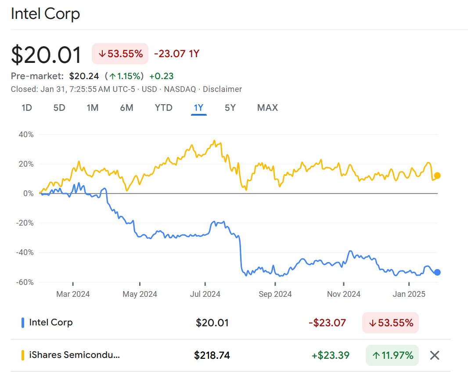Click the Intel Corp row in legend
The height and width of the screenshot is (372, 468).
(50, 323)
